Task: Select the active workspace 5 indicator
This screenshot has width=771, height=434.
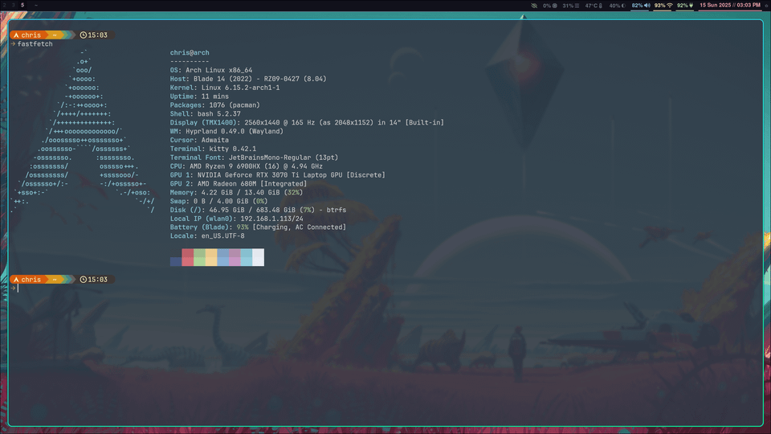Action: click(x=22, y=6)
